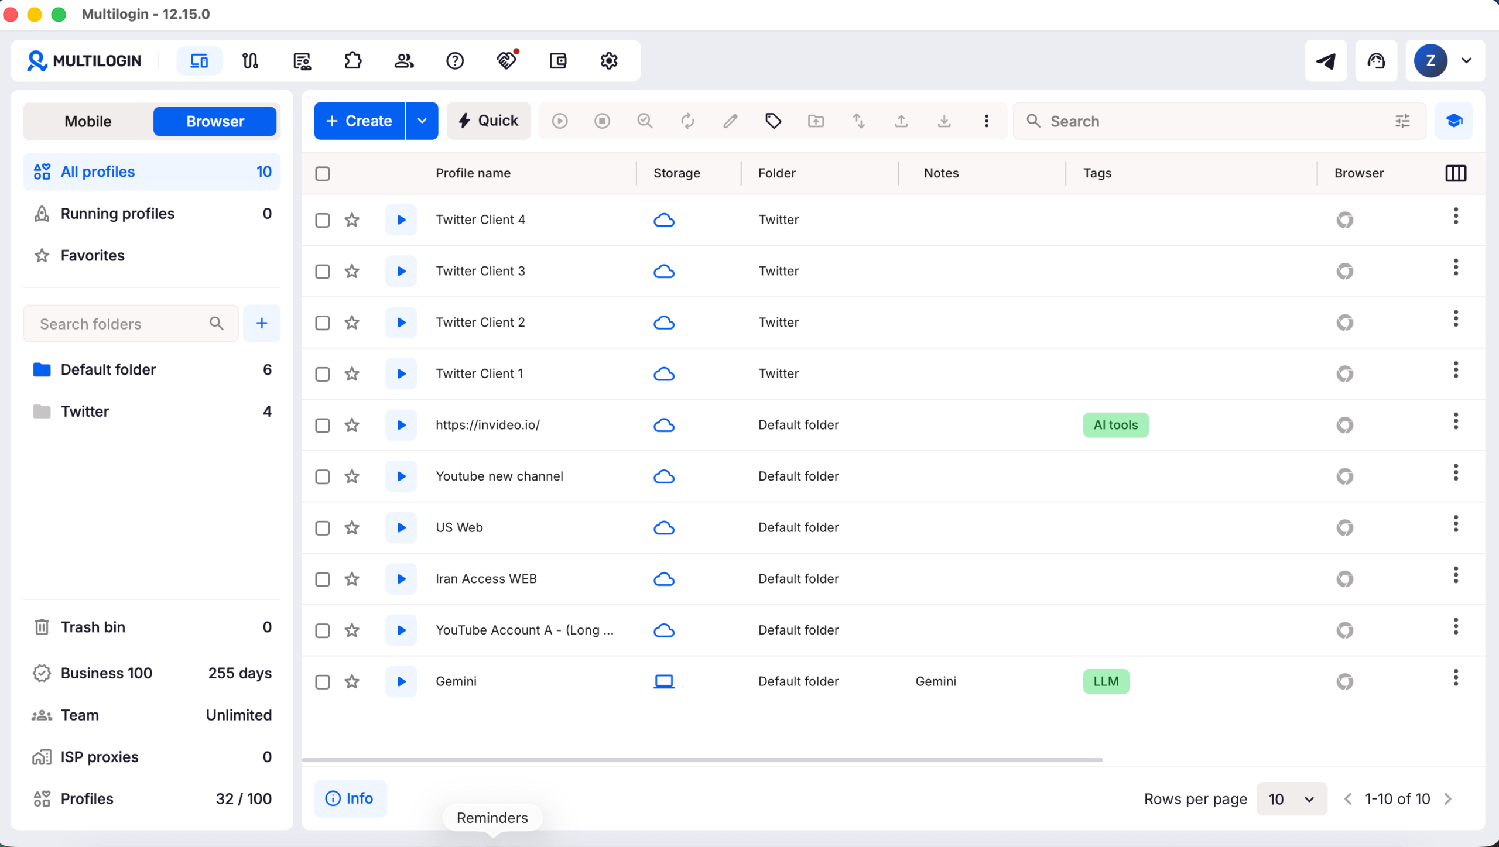Click the tag toolbar icon
1499x847 pixels.
(774, 121)
